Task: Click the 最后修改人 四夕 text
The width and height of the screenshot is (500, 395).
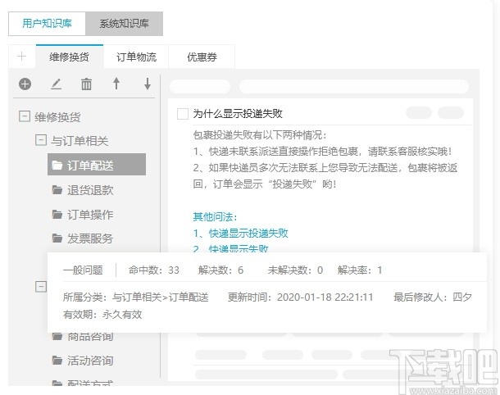Action: click(433, 297)
